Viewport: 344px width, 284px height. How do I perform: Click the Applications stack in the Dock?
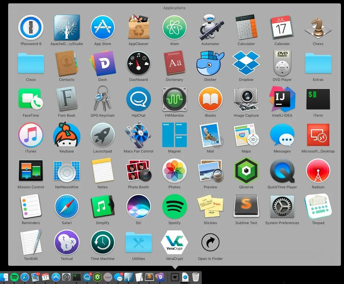pos(175,277)
